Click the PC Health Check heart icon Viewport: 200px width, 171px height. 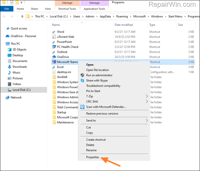tap(54, 47)
